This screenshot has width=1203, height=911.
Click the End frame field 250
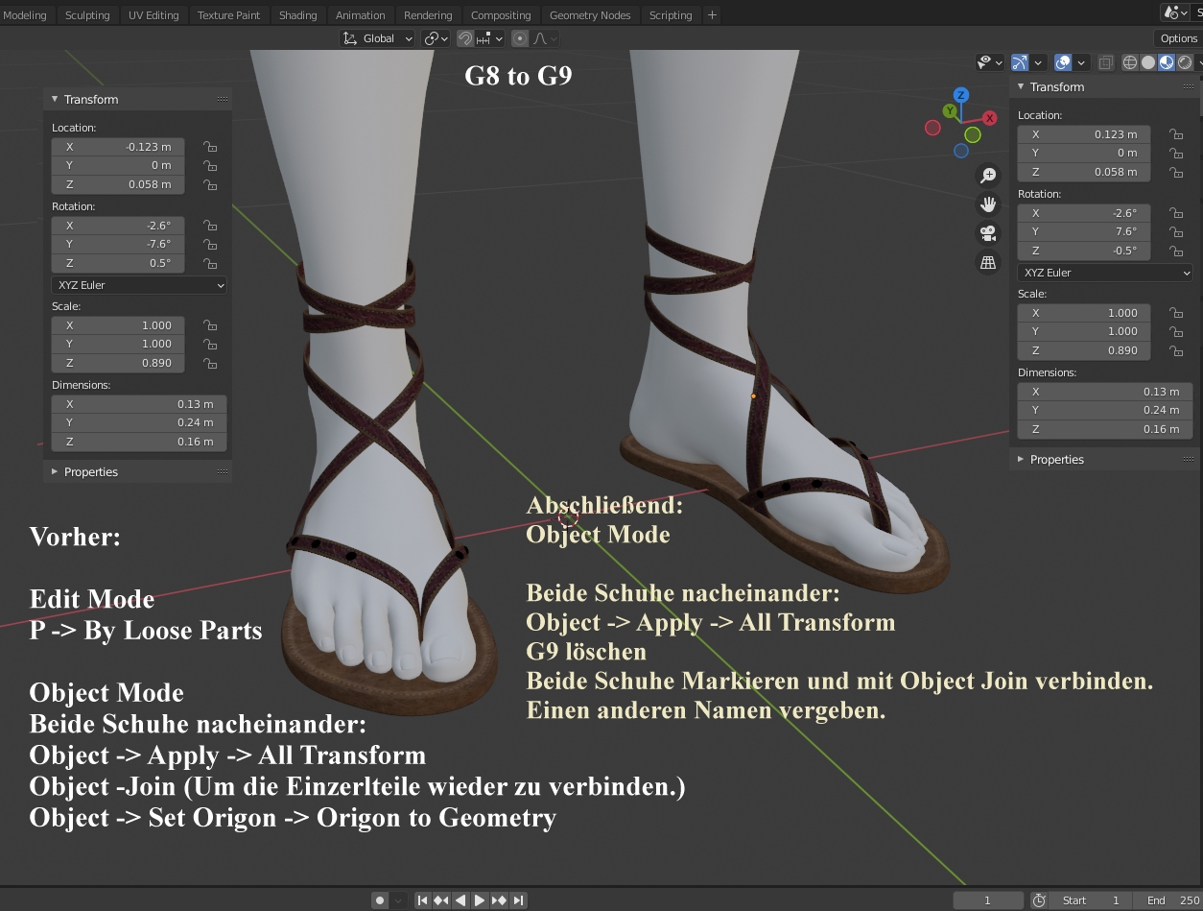point(1168,900)
